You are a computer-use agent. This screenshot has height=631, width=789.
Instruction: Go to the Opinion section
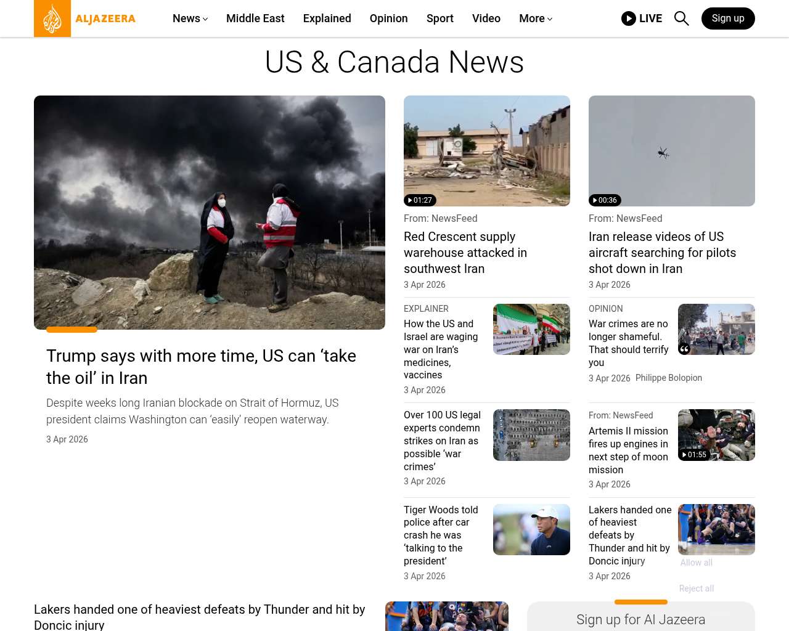click(389, 18)
